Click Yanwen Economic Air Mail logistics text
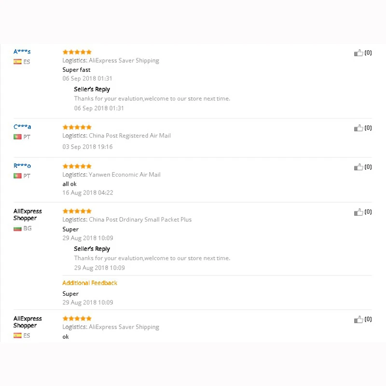 click(x=124, y=175)
